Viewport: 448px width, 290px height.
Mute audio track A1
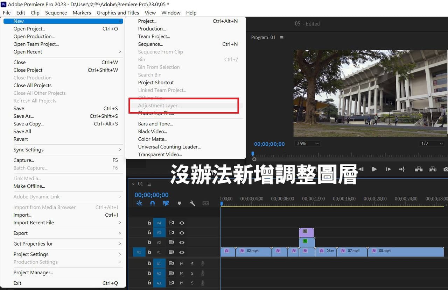[x=182, y=263]
